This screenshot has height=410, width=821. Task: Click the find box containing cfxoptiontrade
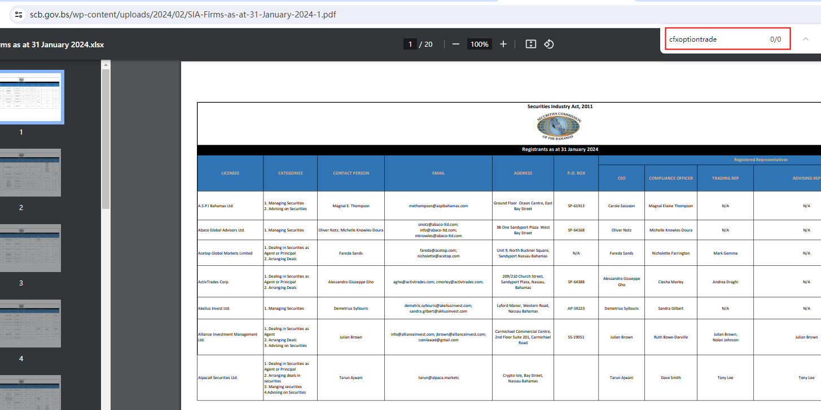point(717,39)
